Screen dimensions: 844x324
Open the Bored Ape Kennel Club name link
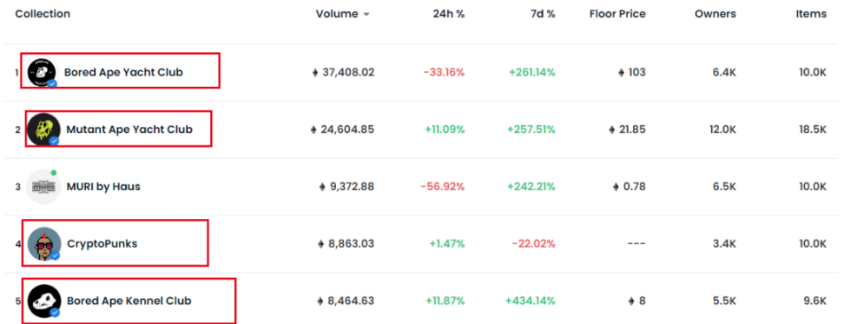[129, 301]
